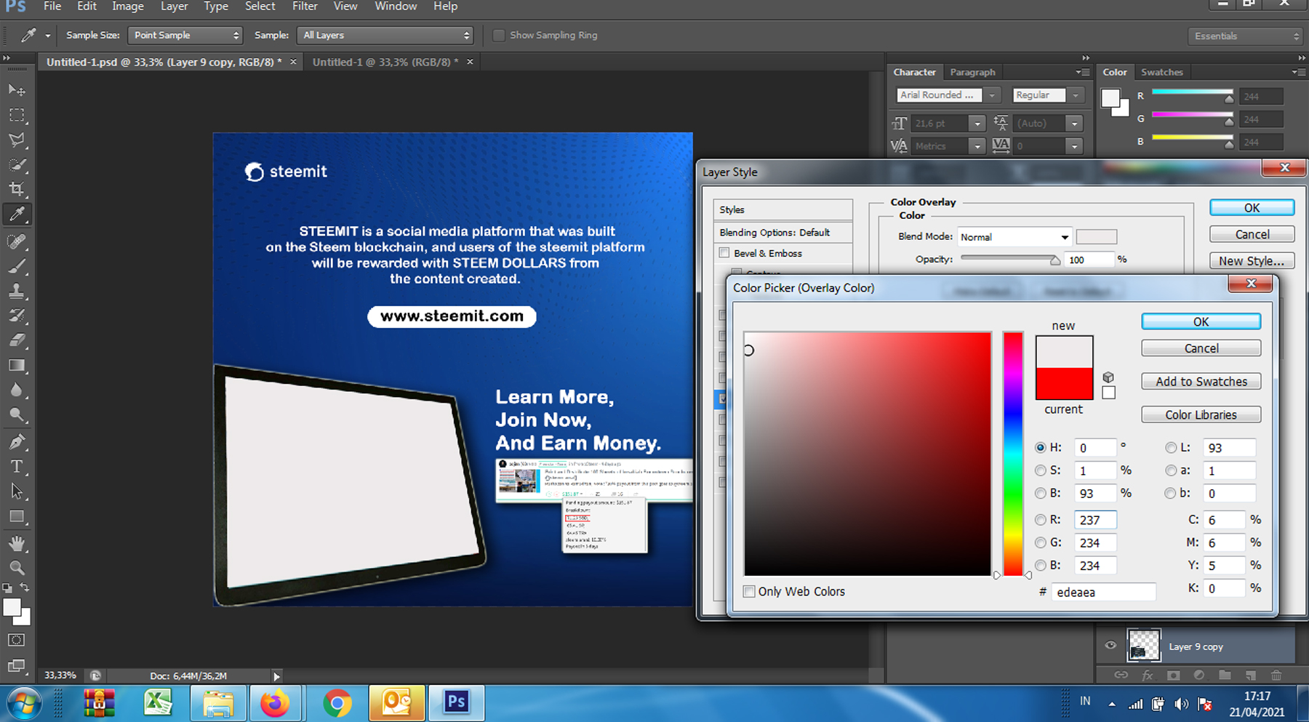Screen dimensions: 1309x722
Task: Open the Essentials workspace dropdown
Action: pos(1245,36)
